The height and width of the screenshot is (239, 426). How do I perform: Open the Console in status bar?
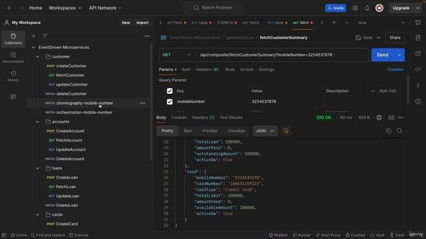pyautogui.click(x=79, y=235)
